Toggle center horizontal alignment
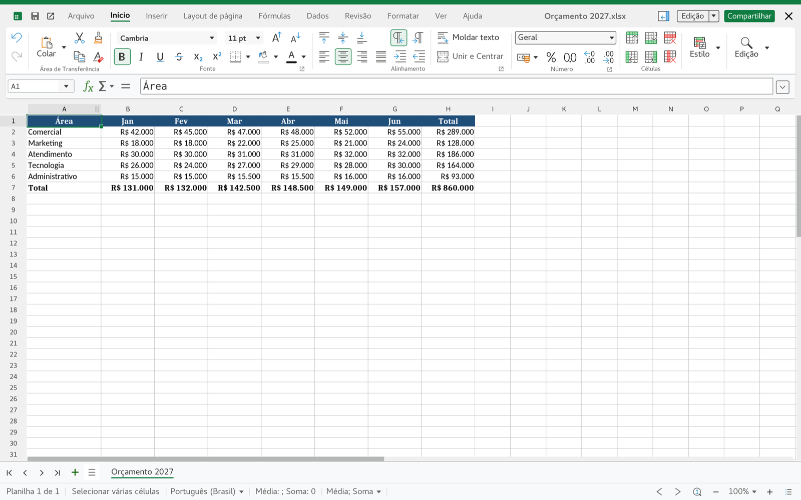Viewport: 801px width, 500px height. [343, 57]
